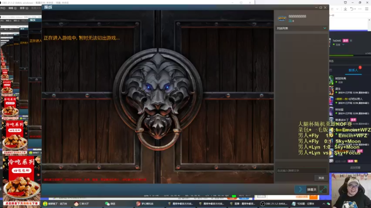Open the 记事本 Notepad taskbar item
The height and width of the screenshot is (208, 371).
tap(303, 204)
